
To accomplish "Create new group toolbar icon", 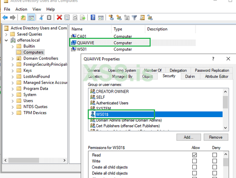I will click(119, 17).
